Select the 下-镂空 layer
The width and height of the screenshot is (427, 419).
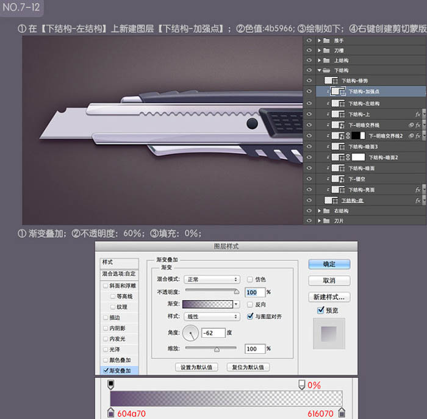coord(371,179)
